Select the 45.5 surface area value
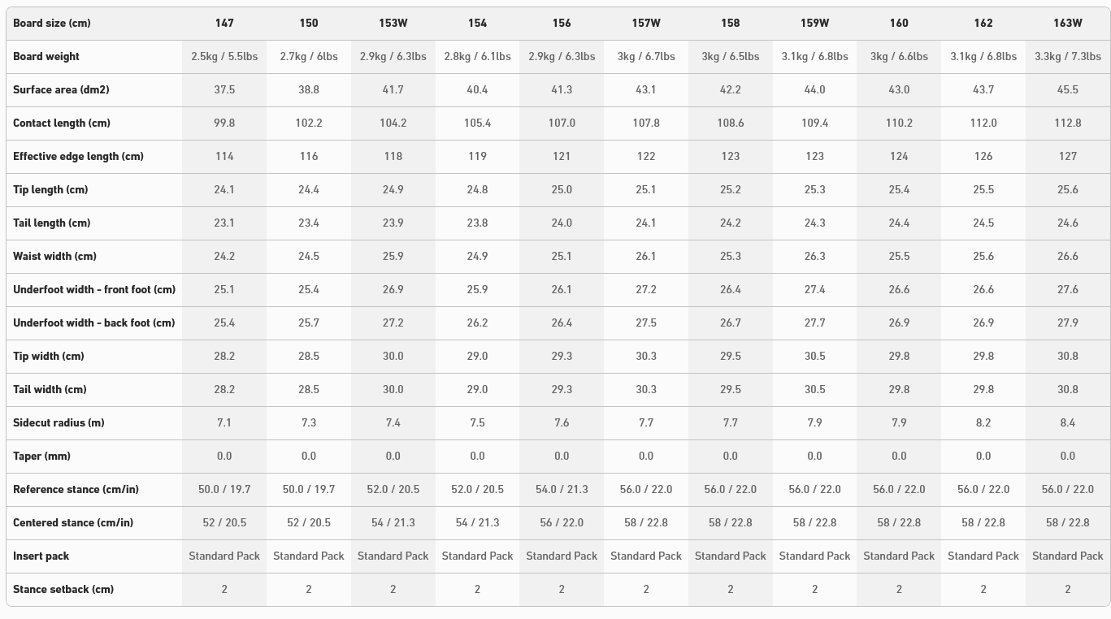Viewport: 1111px width, 619px height. pos(1067,89)
